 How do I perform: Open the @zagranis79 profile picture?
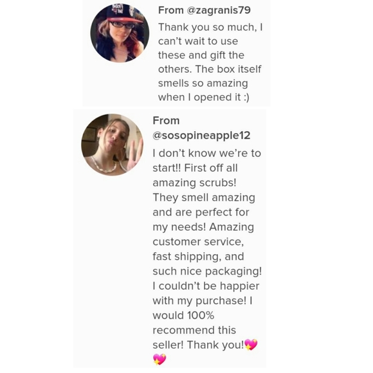pos(120,33)
